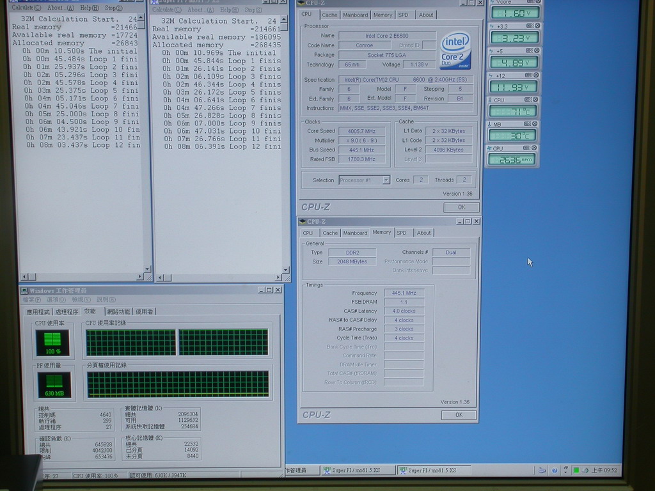Switch to CPU tab in the lower CPU-Z window

(x=308, y=233)
